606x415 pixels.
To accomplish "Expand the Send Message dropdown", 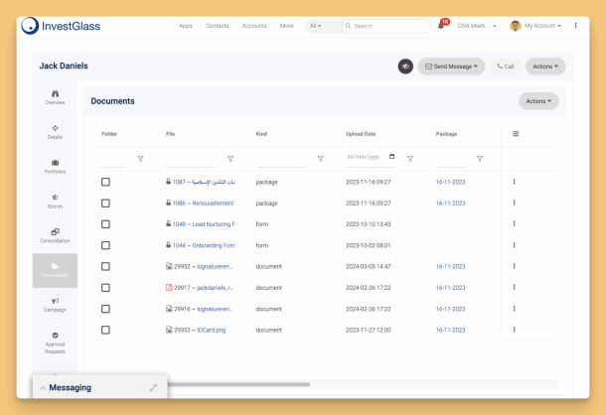I will [451, 67].
